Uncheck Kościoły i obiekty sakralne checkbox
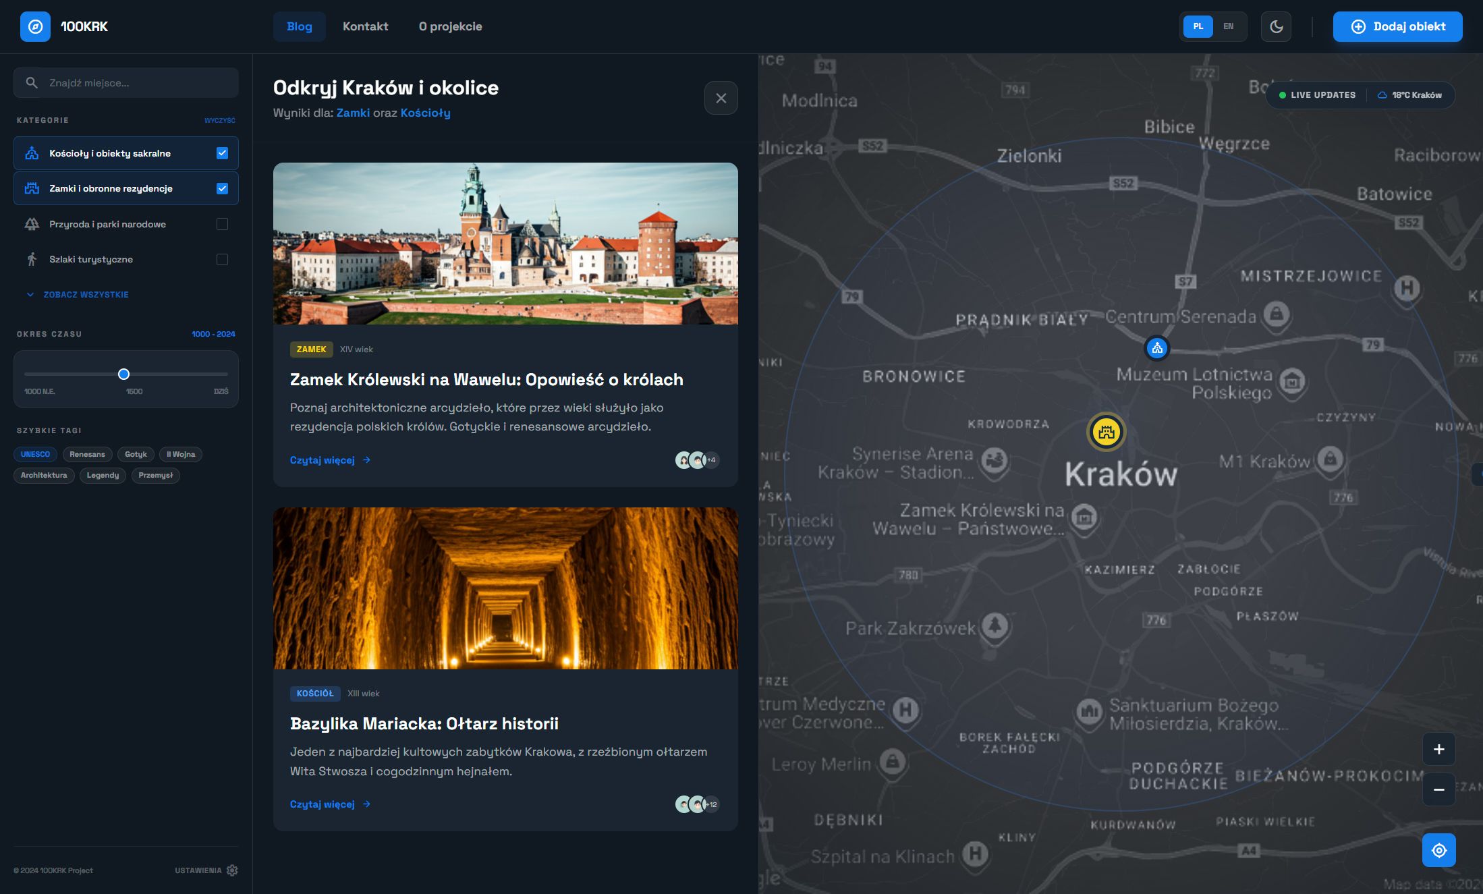The width and height of the screenshot is (1483, 894). coord(222,153)
